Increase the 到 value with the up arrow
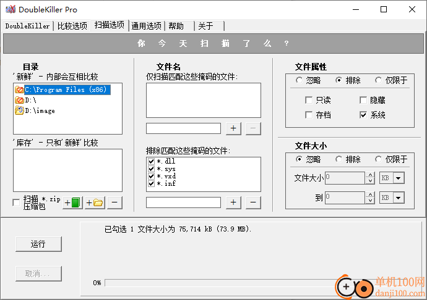Screen dimensions: 427x300 click(370, 195)
